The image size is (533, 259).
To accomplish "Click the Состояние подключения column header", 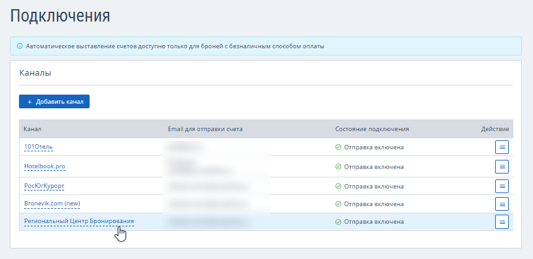I will 372,129.
